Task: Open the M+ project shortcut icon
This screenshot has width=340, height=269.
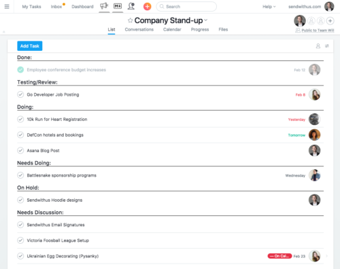Action: point(118,6)
